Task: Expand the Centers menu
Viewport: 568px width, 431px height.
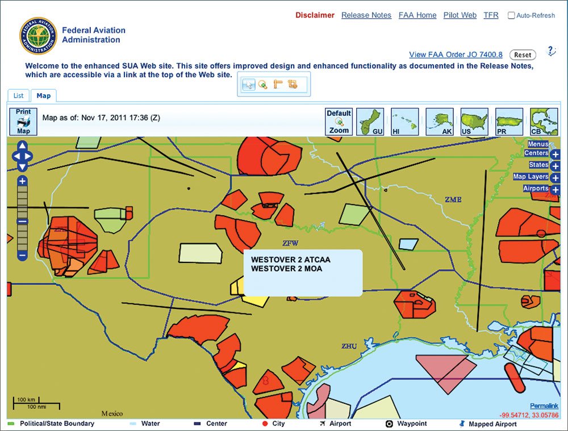Action: click(x=555, y=154)
